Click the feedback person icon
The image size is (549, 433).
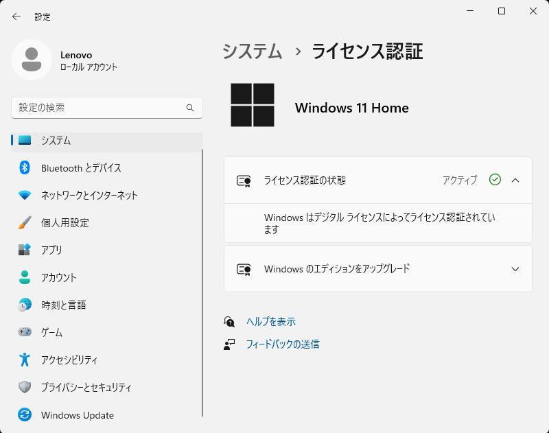click(229, 344)
